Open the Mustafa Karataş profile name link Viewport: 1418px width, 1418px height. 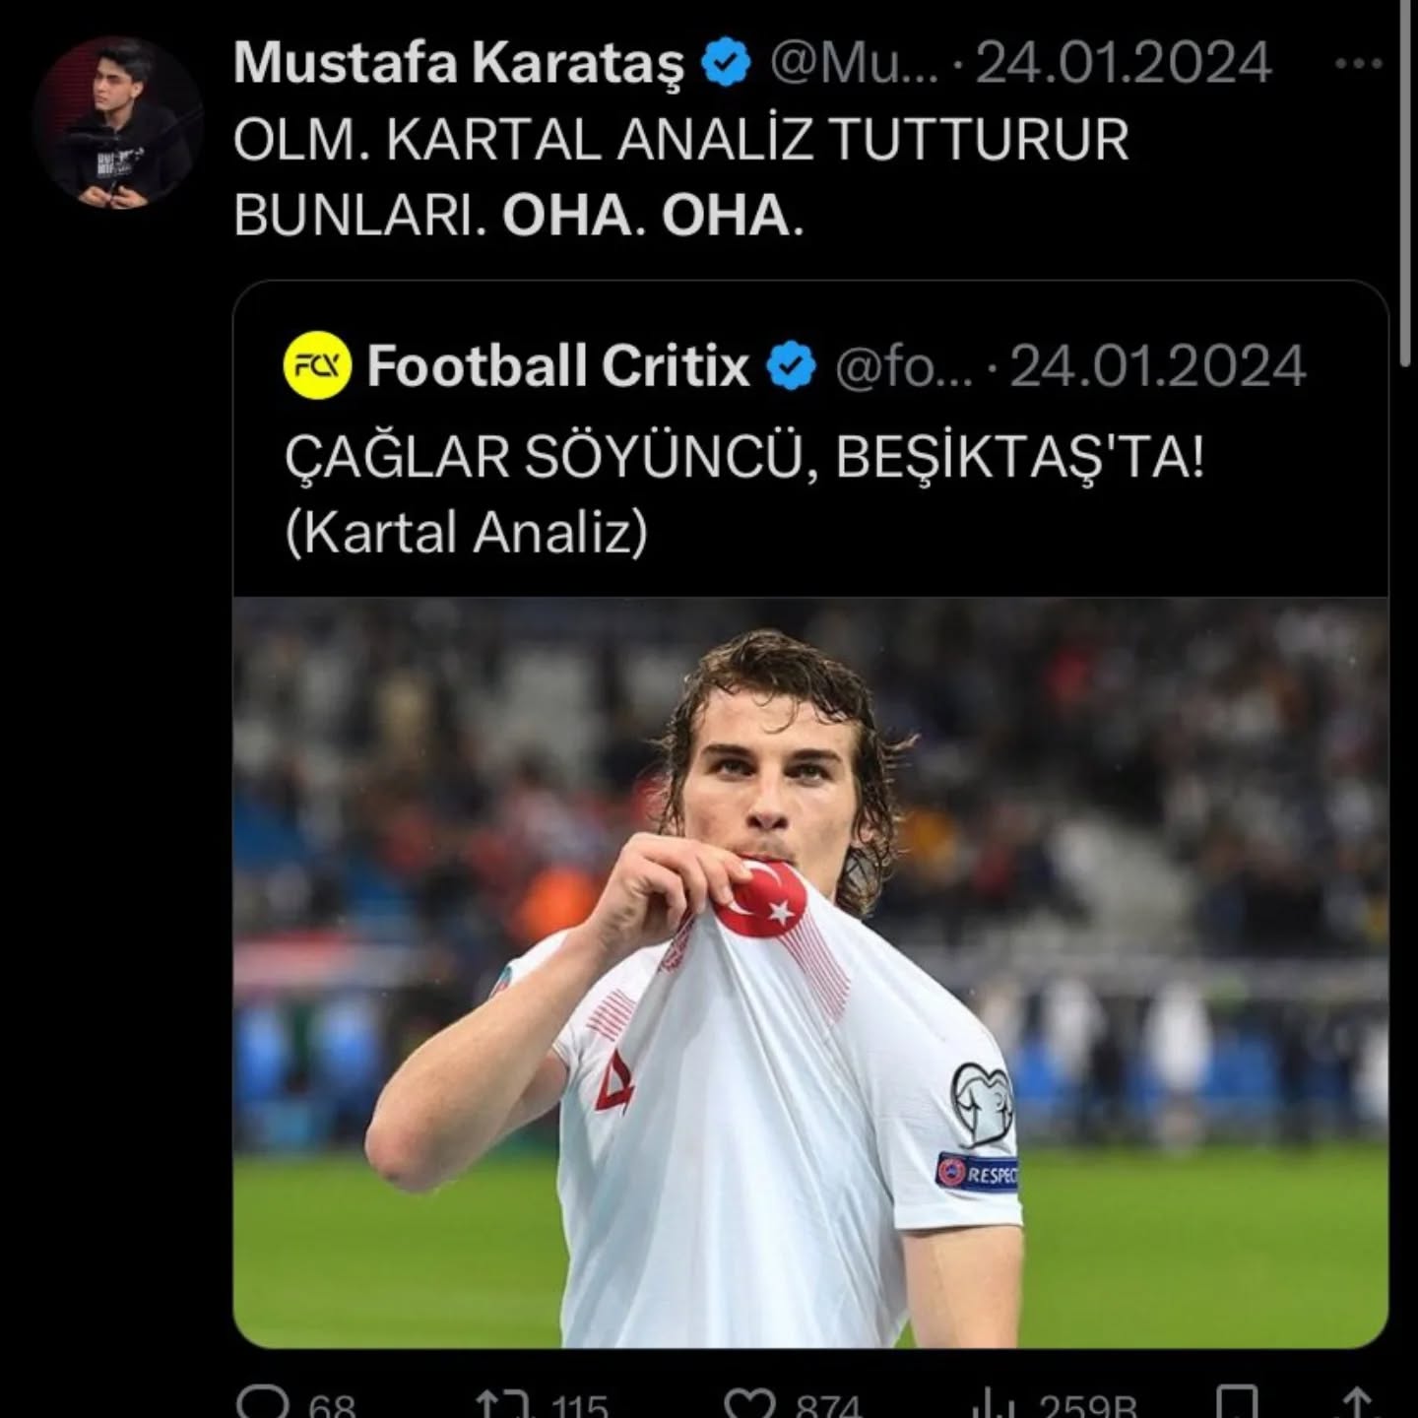coord(458,64)
